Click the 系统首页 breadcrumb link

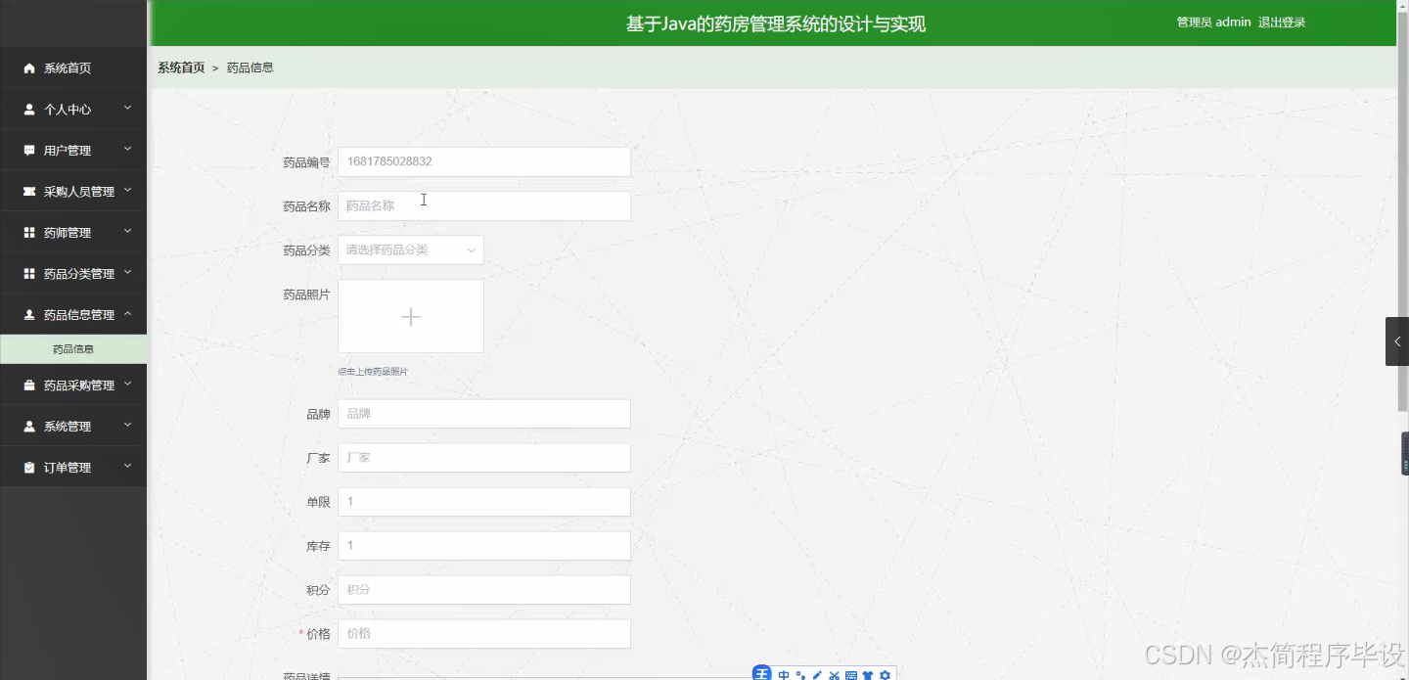[x=180, y=67]
